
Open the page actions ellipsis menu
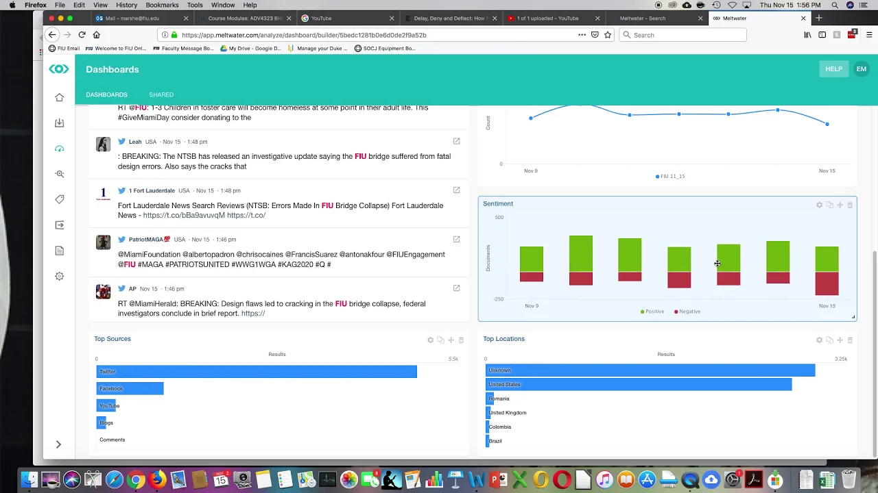tap(582, 35)
